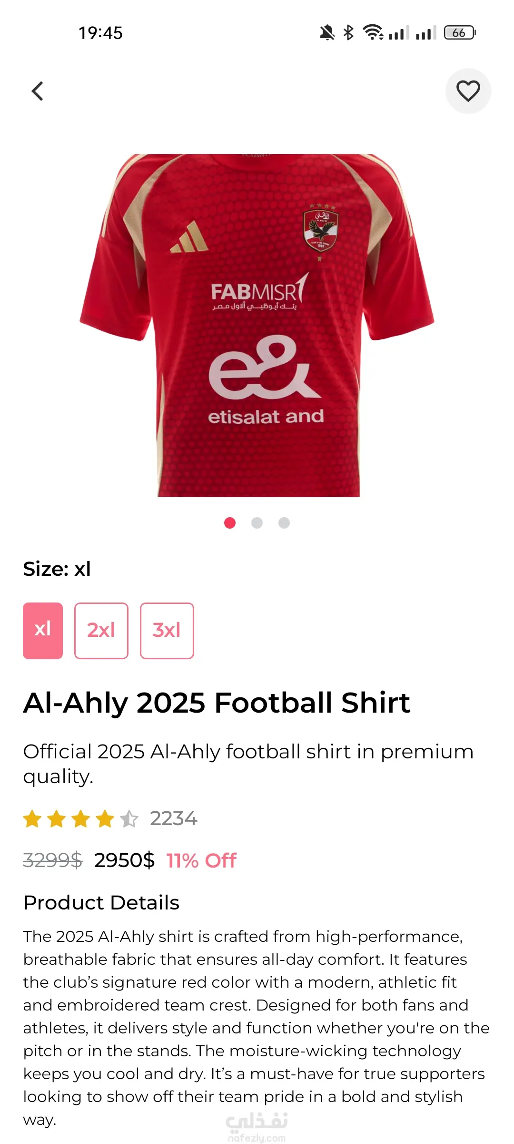Tap the half-filled fifth rating star
This screenshot has width=514, height=1144.
pos(129,819)
